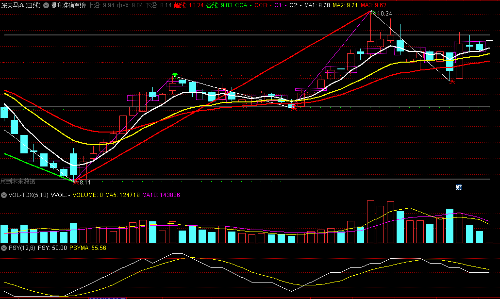This screenshot has height=299, width=500.
Task: Click the red 峰线: 10.24 value
Action: (189, 5)
